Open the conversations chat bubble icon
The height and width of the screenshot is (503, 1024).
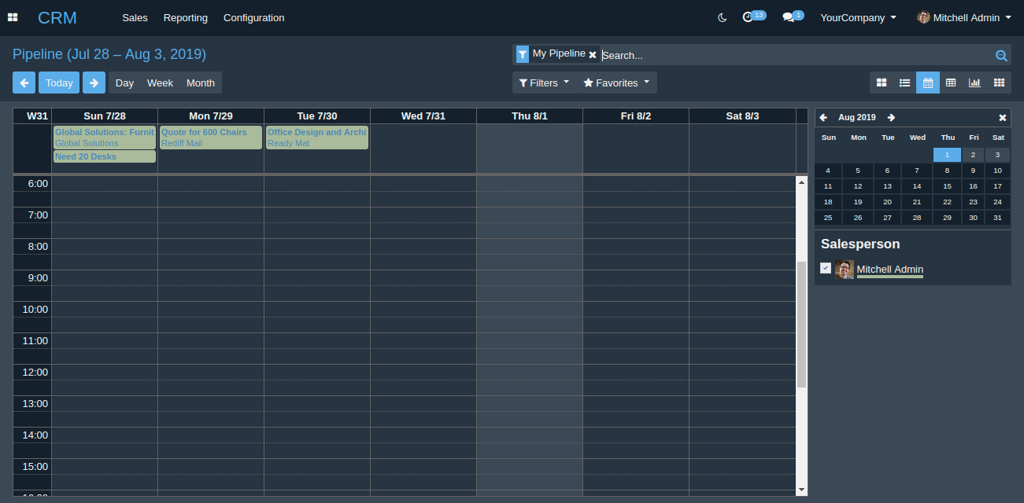[789, 17]
